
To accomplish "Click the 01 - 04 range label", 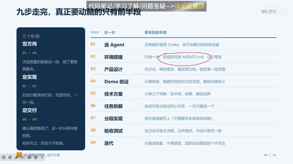I will point(29,53).
